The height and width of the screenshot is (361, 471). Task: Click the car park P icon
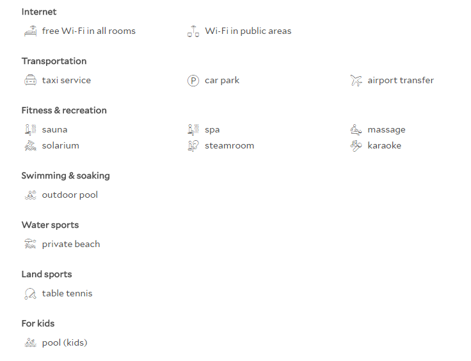(x=193, y=81)
